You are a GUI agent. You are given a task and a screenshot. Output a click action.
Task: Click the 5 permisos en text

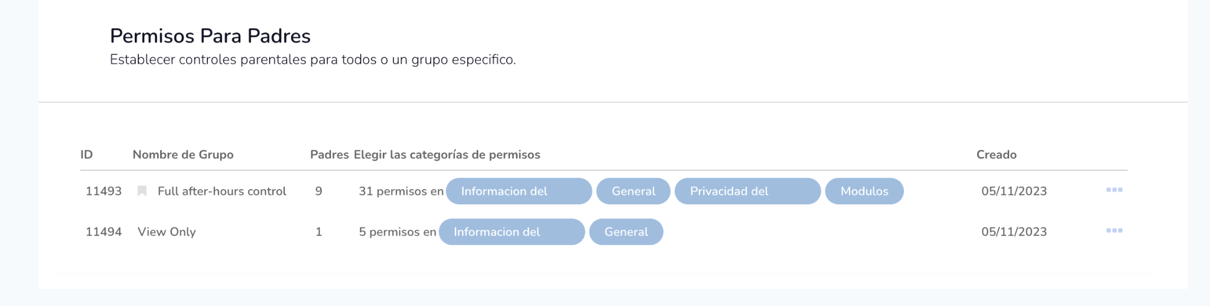(397, 232)
